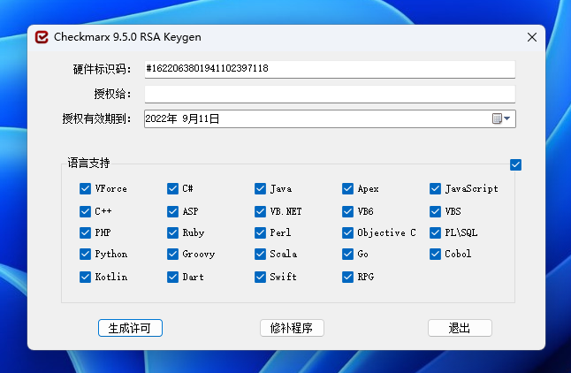Click the 硬件标识码 label
Screen dimensions: 571x373
102,69
